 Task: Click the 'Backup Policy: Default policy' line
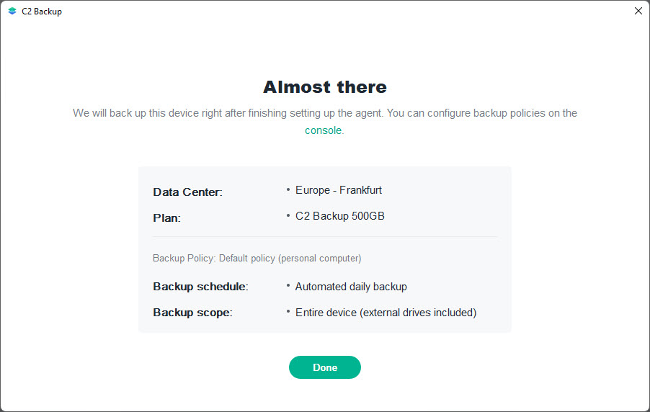pyautogui.click(x=257, y=258)
